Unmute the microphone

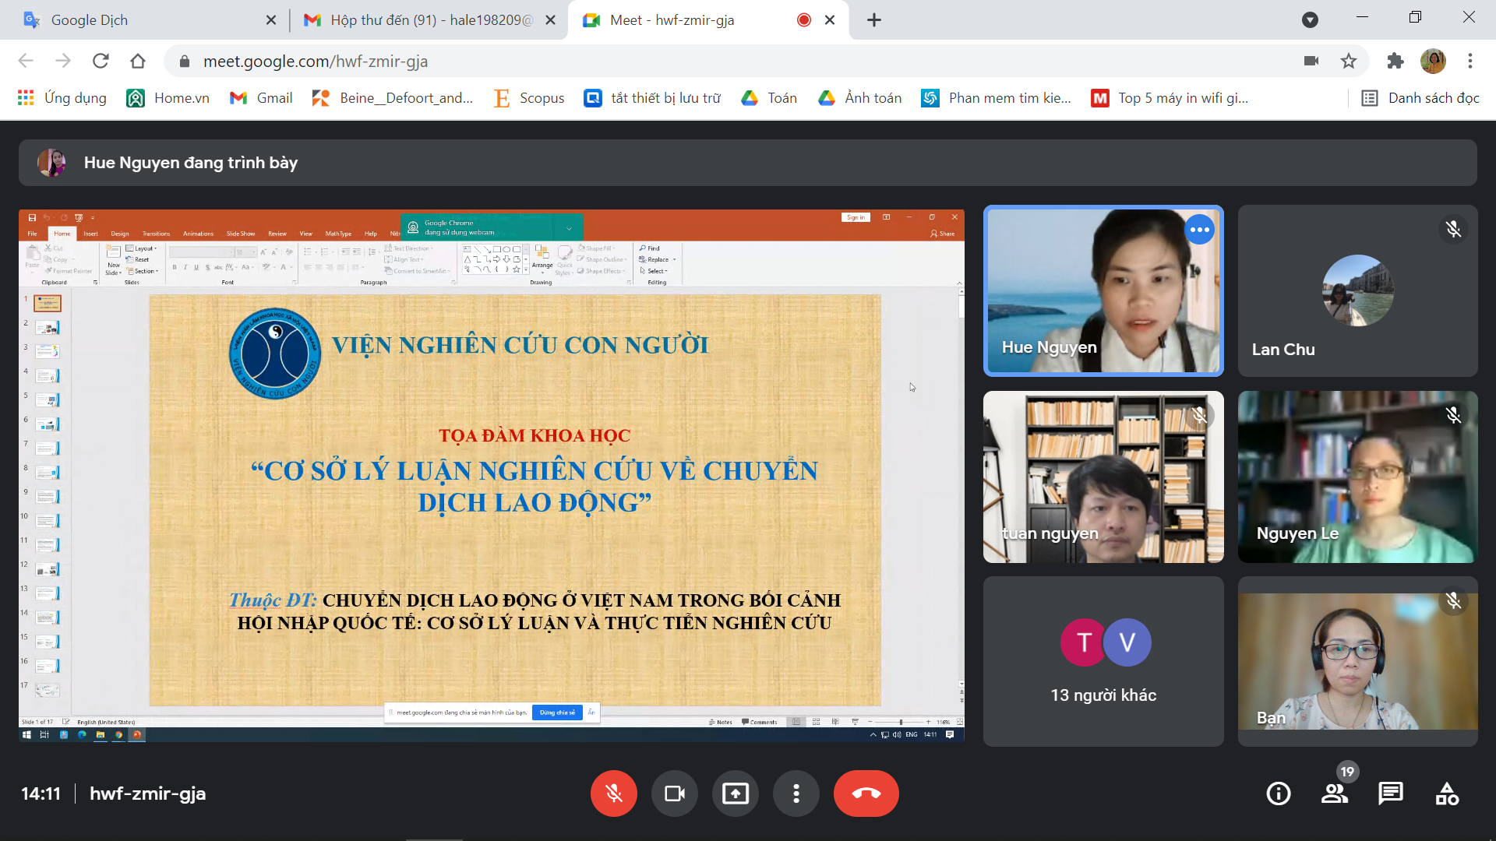pos(614,793)
